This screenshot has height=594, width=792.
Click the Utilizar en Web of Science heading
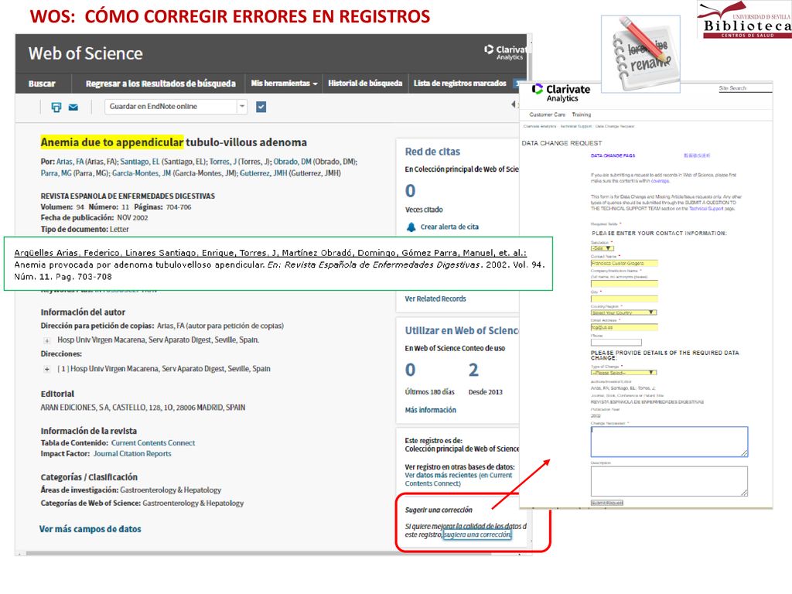point(462,331)
